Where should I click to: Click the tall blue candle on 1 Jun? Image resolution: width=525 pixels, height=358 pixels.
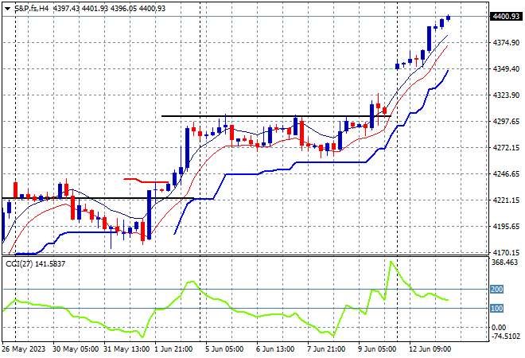(149, 215)
